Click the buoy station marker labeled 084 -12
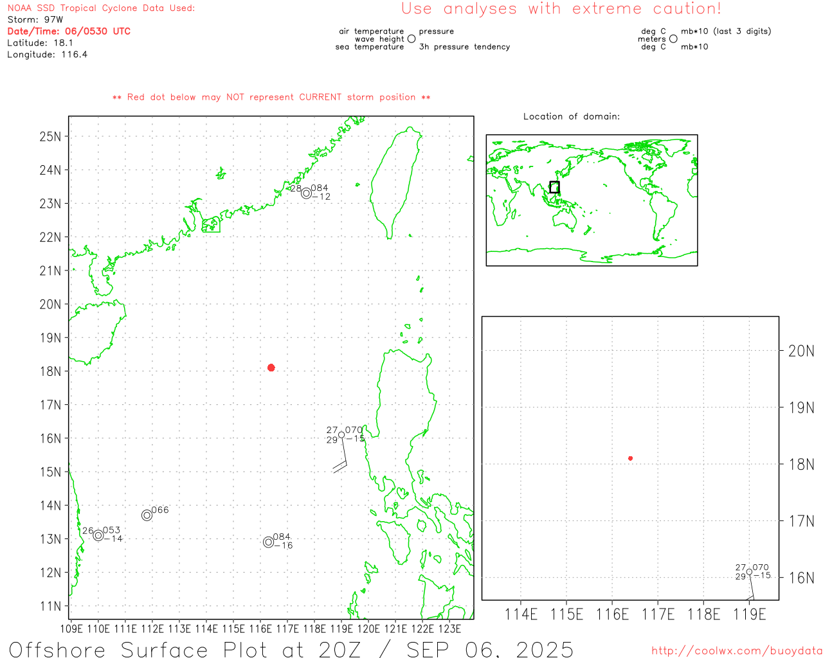The height and width of the screenshot is (658, 823). [307, 193]
